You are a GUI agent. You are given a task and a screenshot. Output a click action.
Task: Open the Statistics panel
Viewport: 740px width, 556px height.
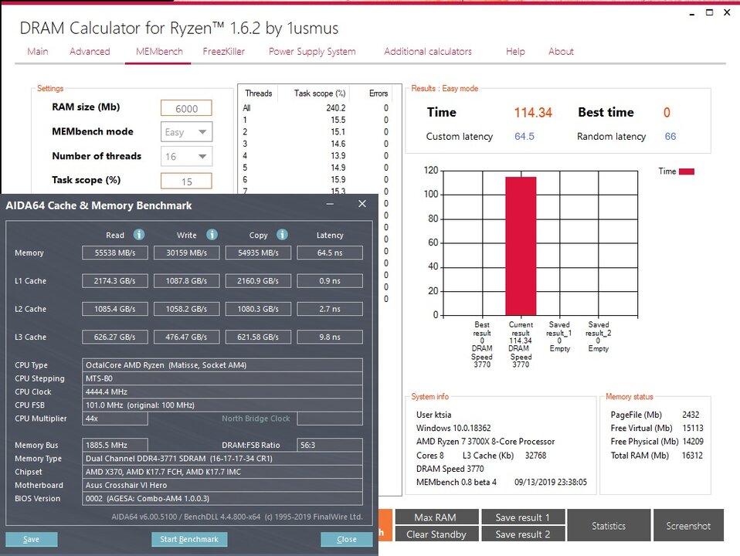click(609, 525)
